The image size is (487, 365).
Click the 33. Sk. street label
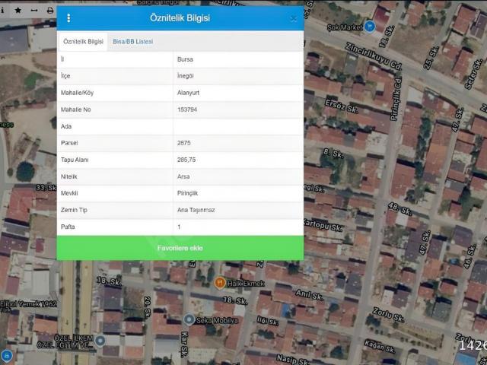click(x=46, y=188)
